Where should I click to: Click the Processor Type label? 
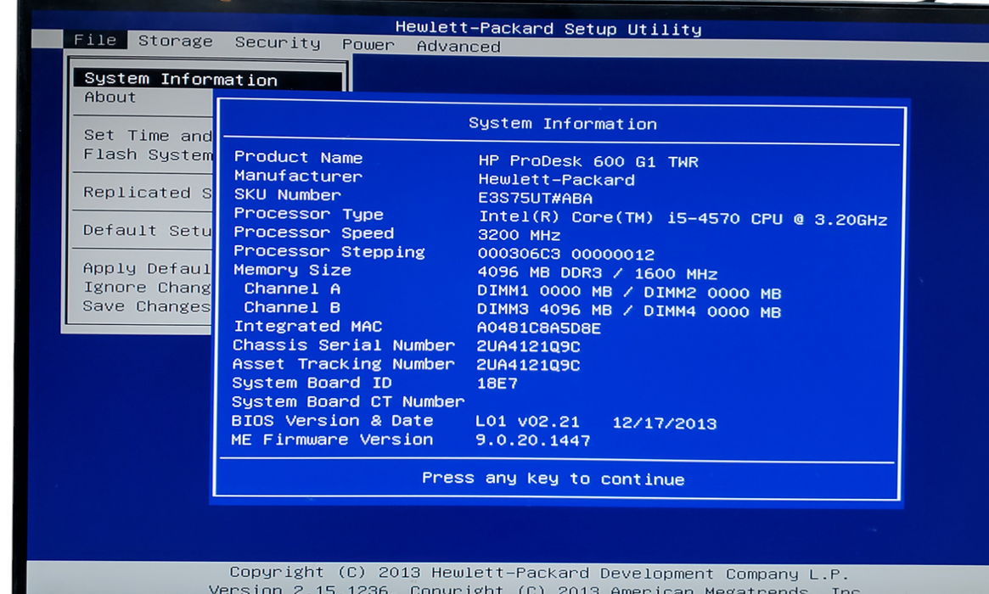[x=308, y=214]
